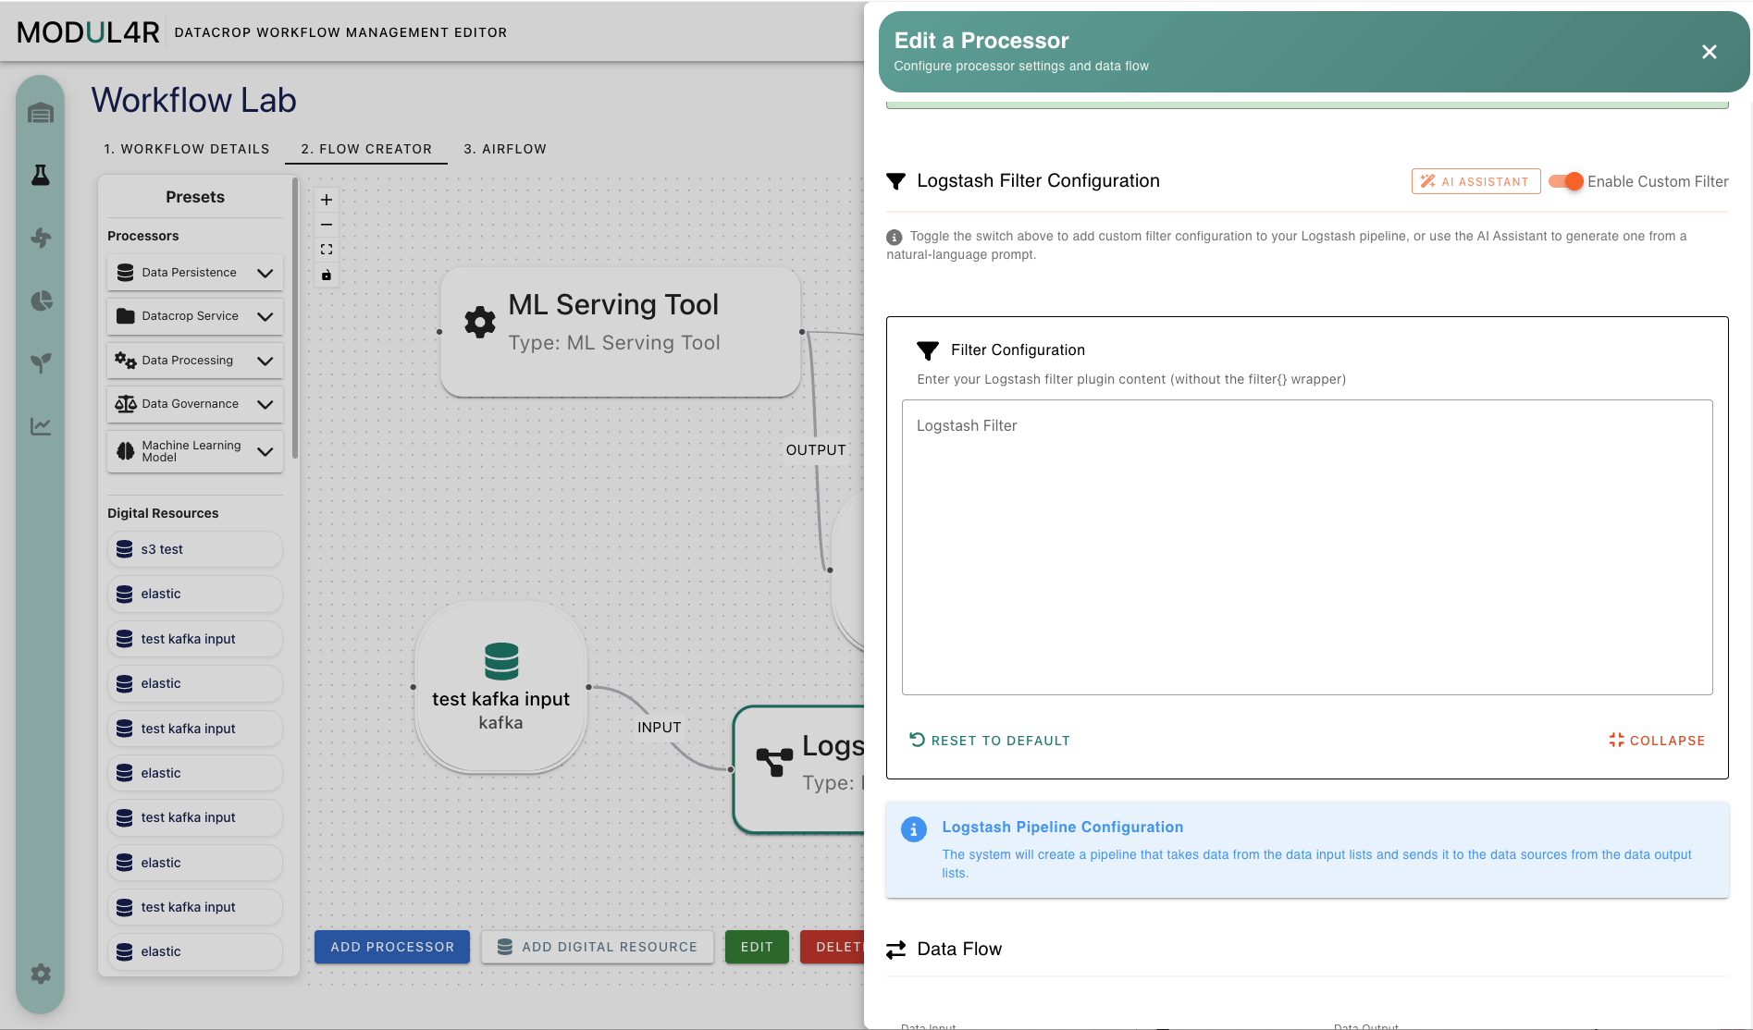The width and height of the screenshot is (1753, 1030).
Task: Expand the Data Governance processors group
Action: (x=195, y=404)
